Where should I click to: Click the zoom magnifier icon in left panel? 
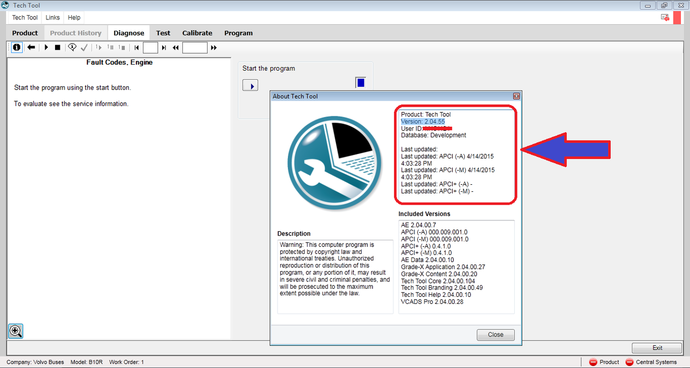click(x=16, y=331)
